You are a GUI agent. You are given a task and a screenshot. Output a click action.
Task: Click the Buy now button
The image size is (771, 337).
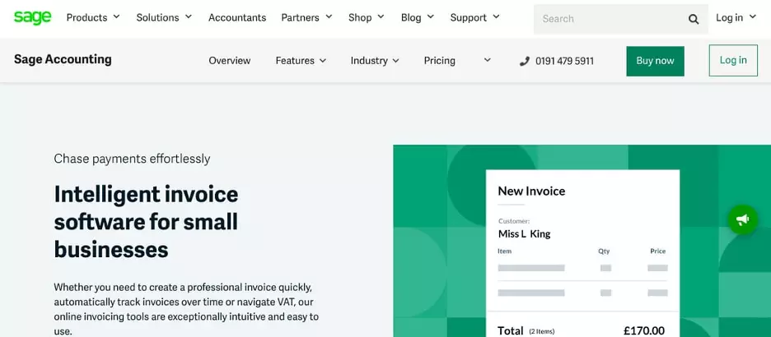pos(655,61)
